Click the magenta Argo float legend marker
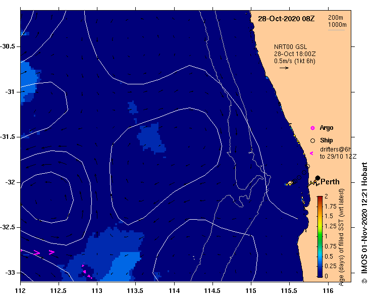373x299 pixels. click(x=312, y=128)
